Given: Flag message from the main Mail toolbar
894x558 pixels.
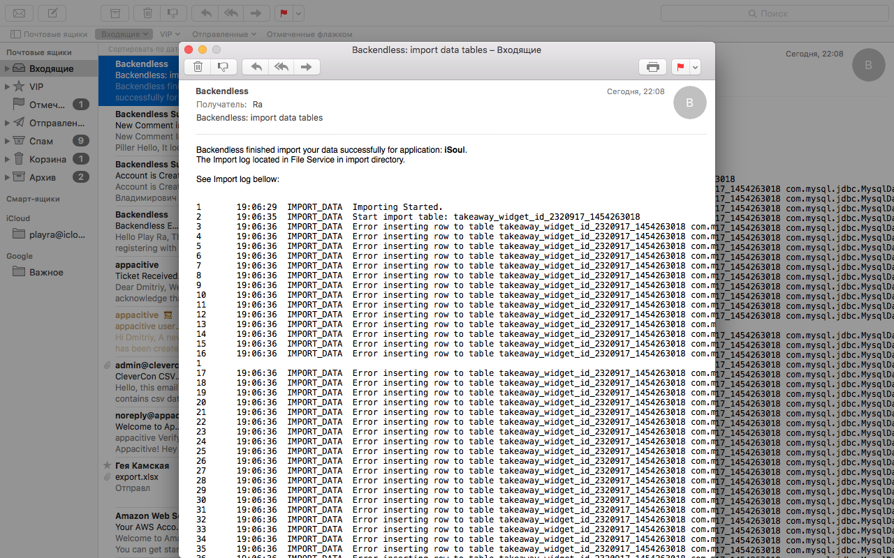Looking at the screenshot, I should pyautogui.click(x=284, y=13).
